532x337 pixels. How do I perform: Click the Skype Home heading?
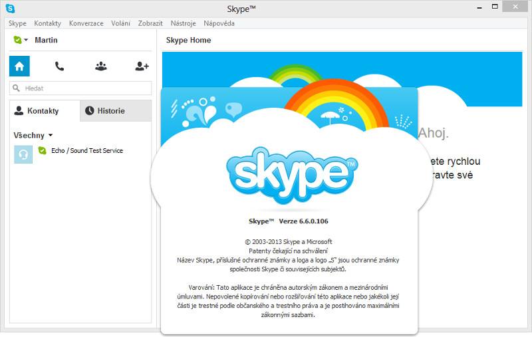188,40
